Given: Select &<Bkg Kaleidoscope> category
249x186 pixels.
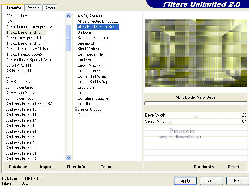Looking at the screenshot, I should point(24,54).
